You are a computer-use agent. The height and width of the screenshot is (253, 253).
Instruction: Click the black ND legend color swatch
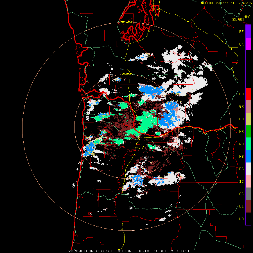248,219
